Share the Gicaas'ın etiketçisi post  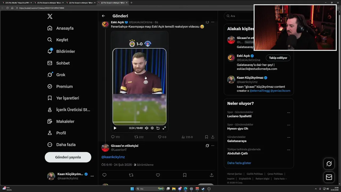[212, 175]
